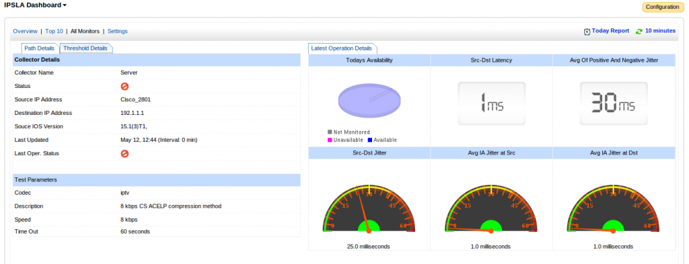Click the Collector Details header

click(156, 60)
